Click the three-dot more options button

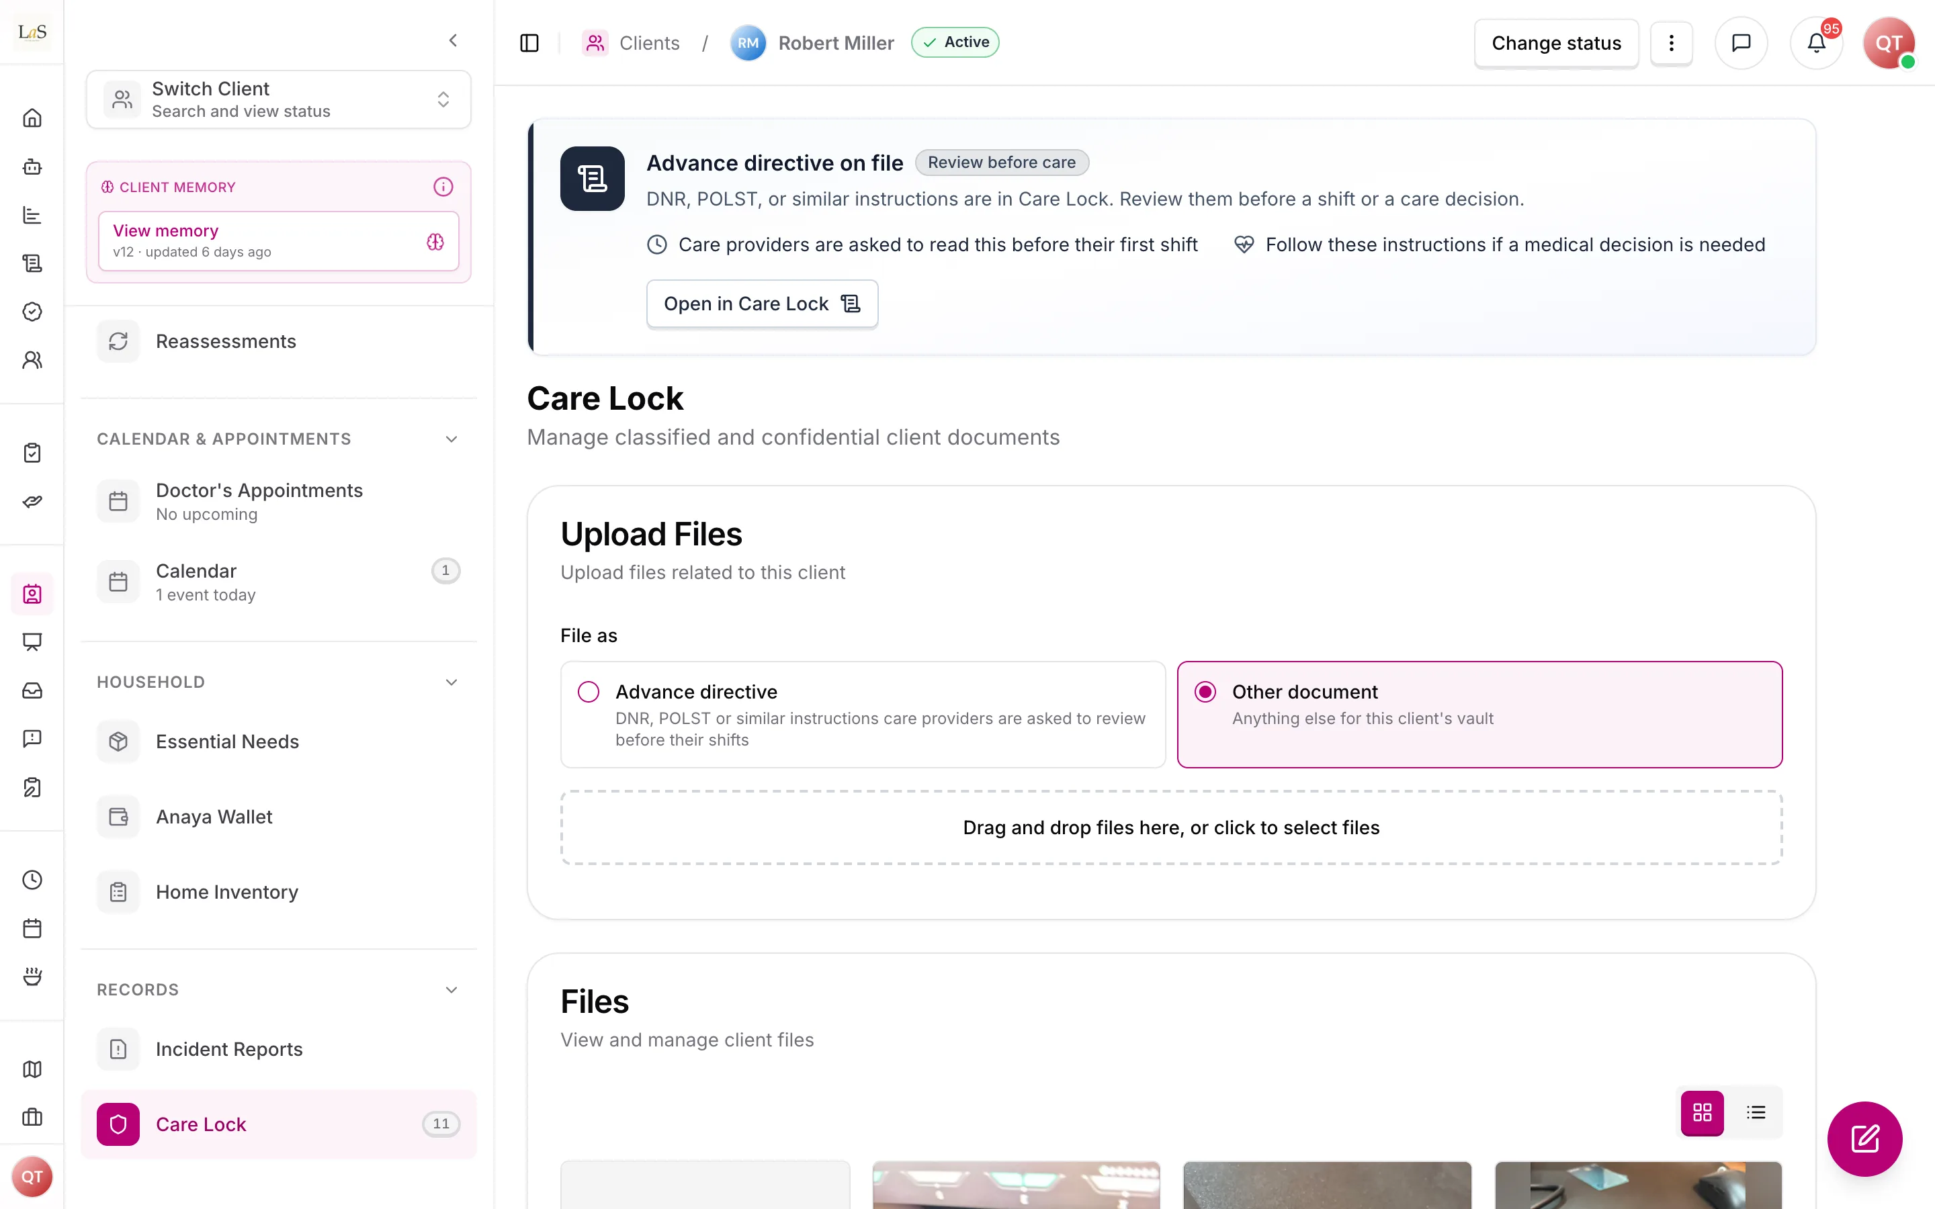[x=1671, y=43]
